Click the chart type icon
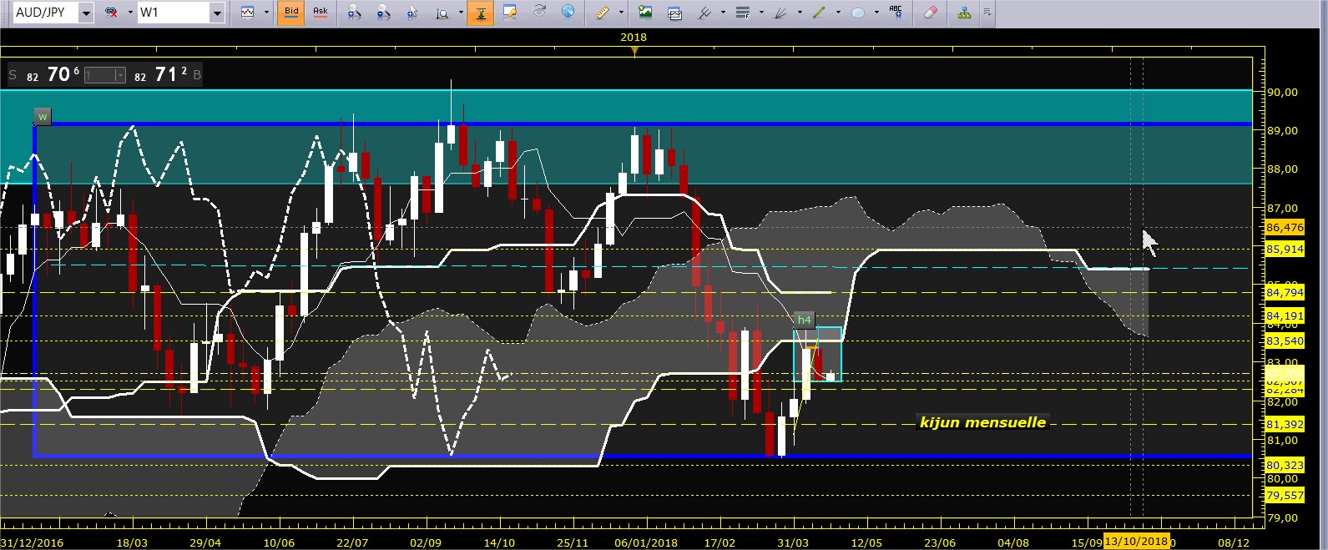 [248, 13]
